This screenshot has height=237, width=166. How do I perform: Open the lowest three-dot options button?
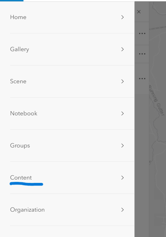click(x=142, y=79)
